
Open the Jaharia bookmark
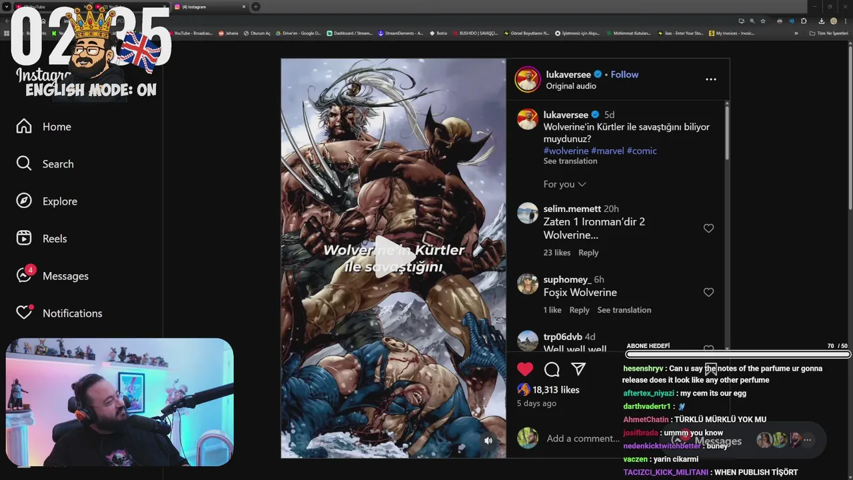click(x=228, y=33)
